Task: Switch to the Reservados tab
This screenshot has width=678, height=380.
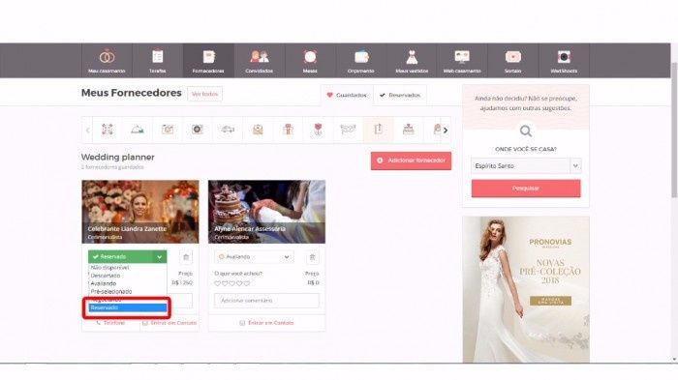Action: point(400,95)
